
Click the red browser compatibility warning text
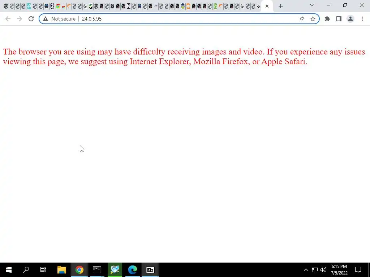[x=184, y=57]
